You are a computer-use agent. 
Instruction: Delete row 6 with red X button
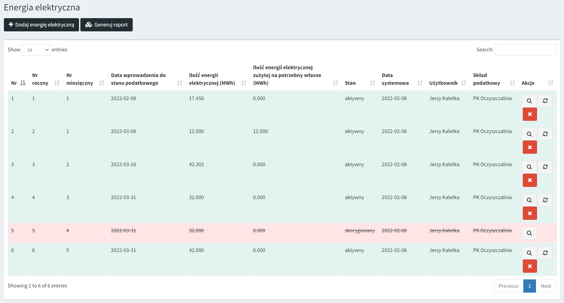click(530, 266)
